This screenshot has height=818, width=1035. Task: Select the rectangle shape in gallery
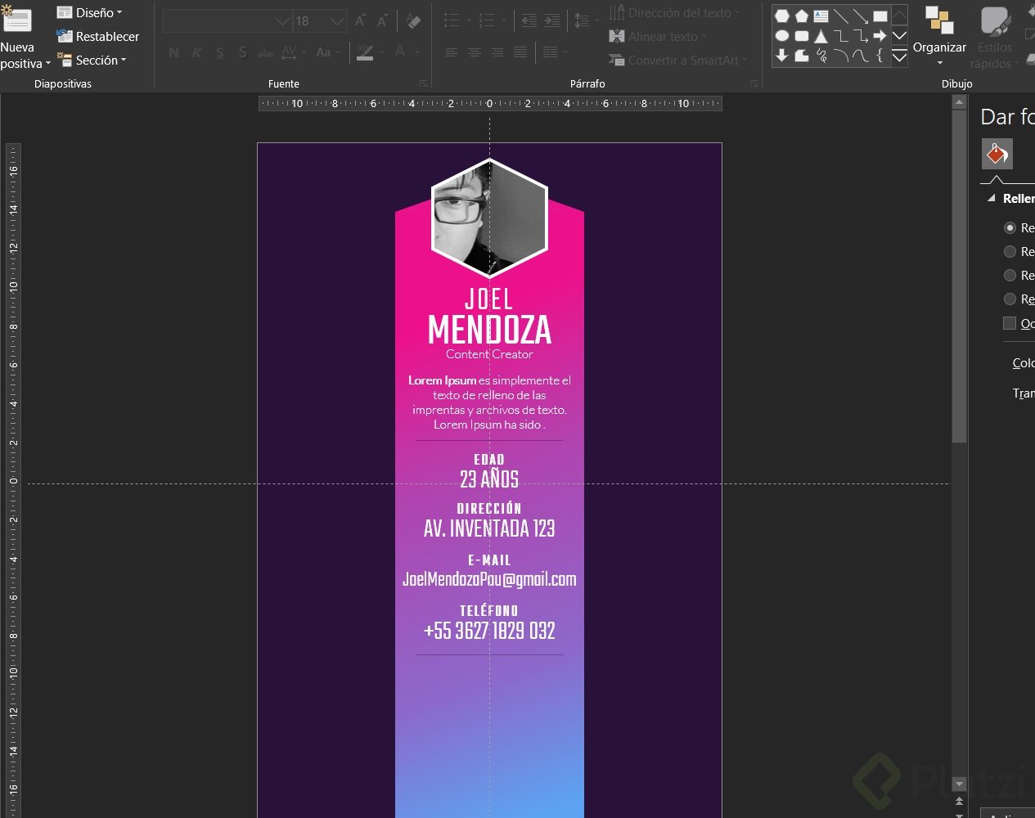(880, 16)
